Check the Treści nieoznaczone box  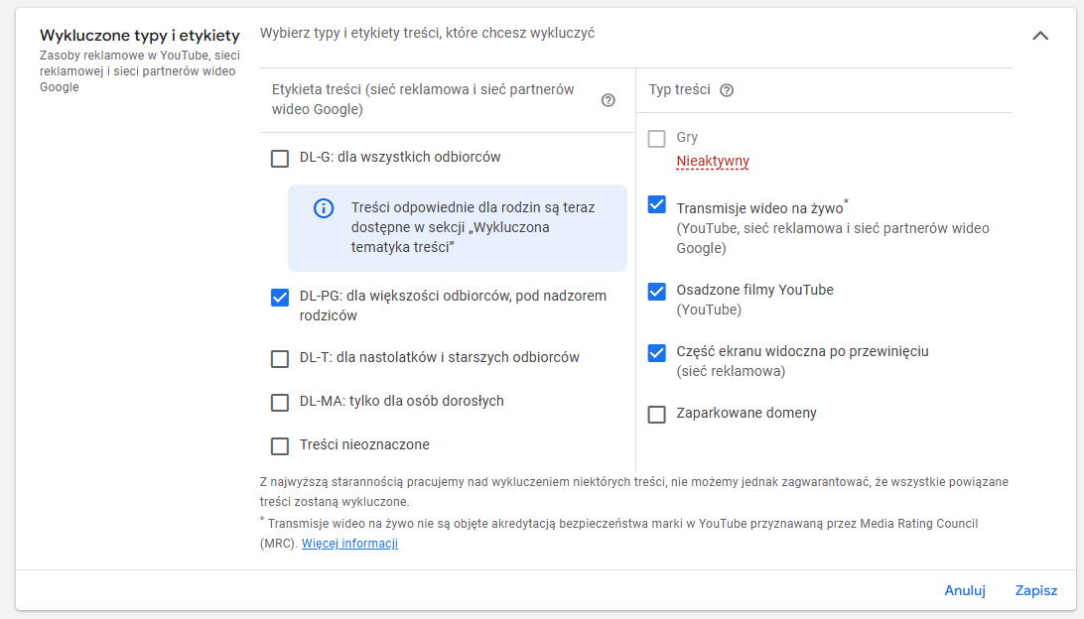[280, 445]
